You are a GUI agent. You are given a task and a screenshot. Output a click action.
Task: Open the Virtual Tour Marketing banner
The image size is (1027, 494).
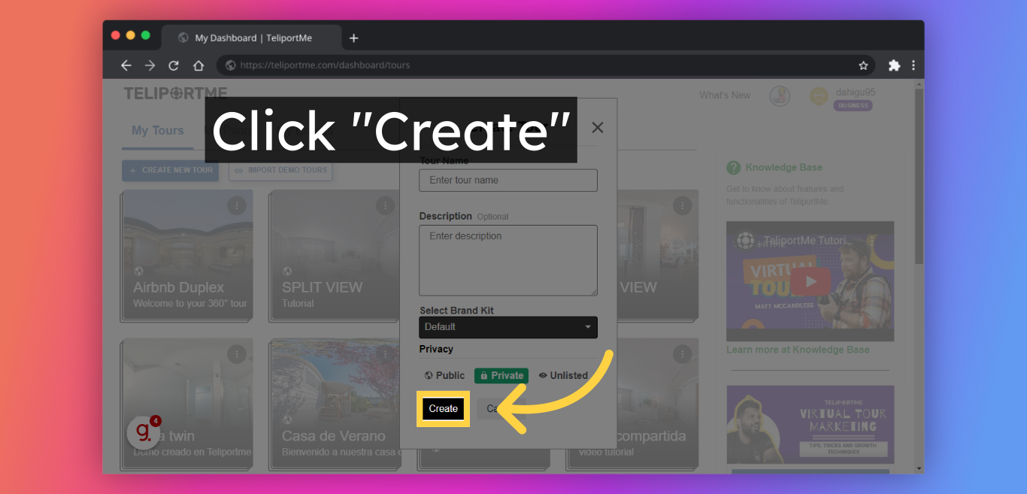click(810, 424)
